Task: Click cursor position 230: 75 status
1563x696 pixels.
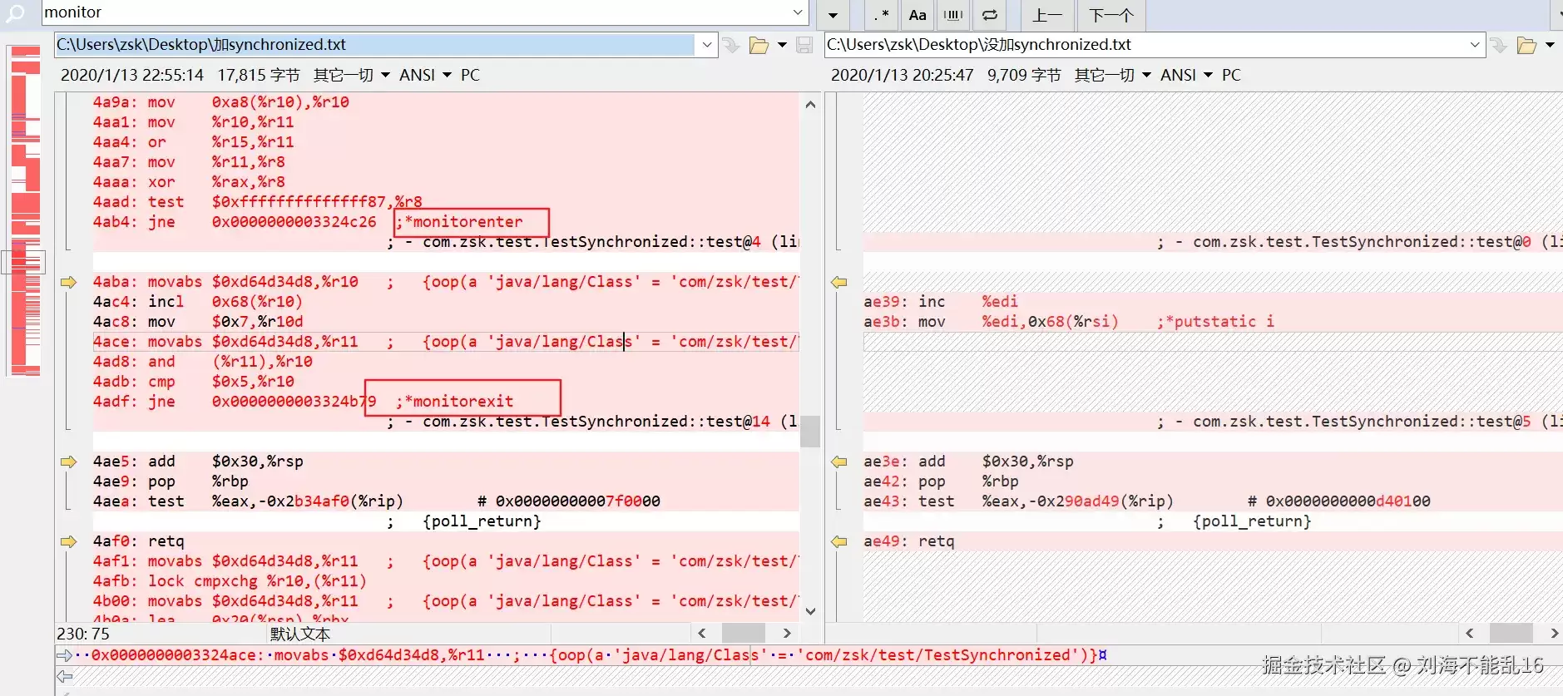Action: point(83,634)
